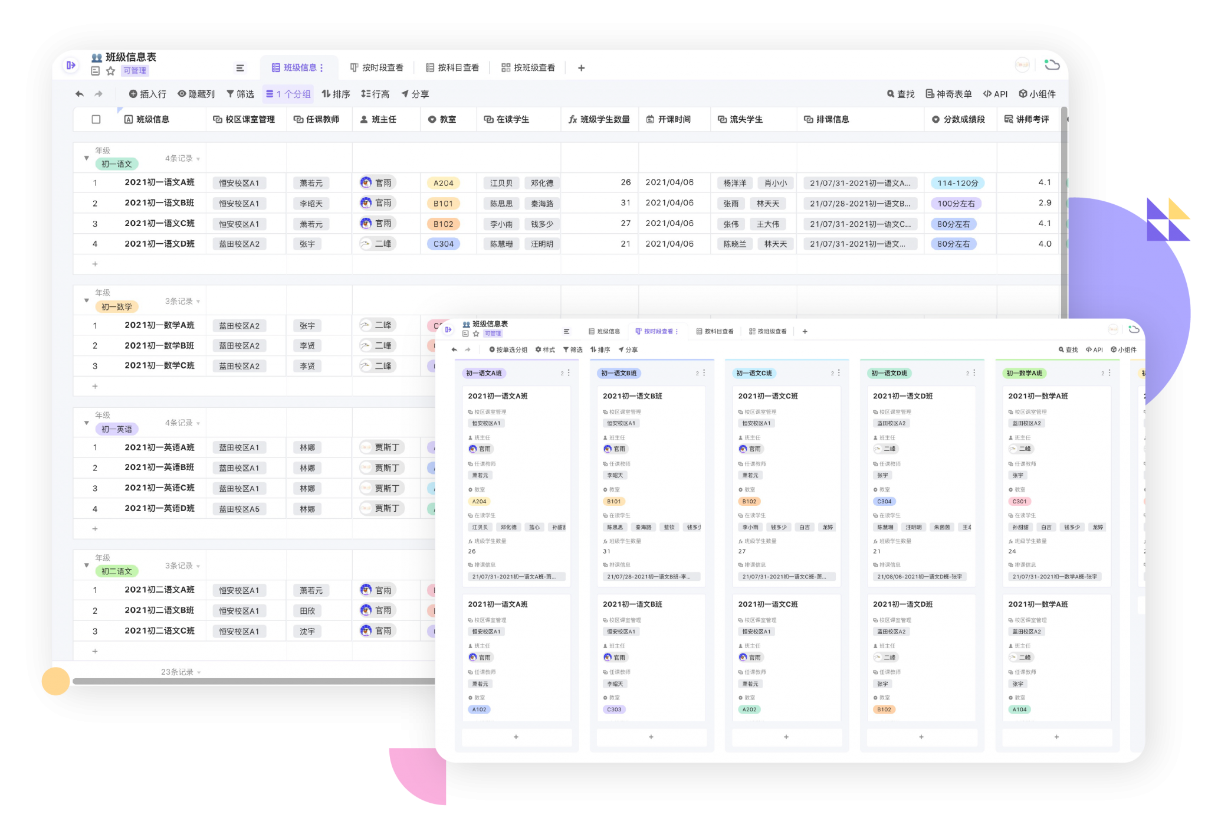The image size is (1208, 824).
Task: Add a record under 初一语文A班 kanban column
Action: click(516, 737)
